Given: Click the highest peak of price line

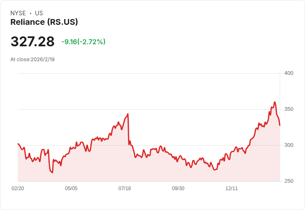Looking at the screenshot, I should (x=275, y=102).
